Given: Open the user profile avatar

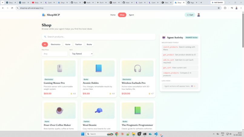Looking at the screenshot, I should (199, 15).
